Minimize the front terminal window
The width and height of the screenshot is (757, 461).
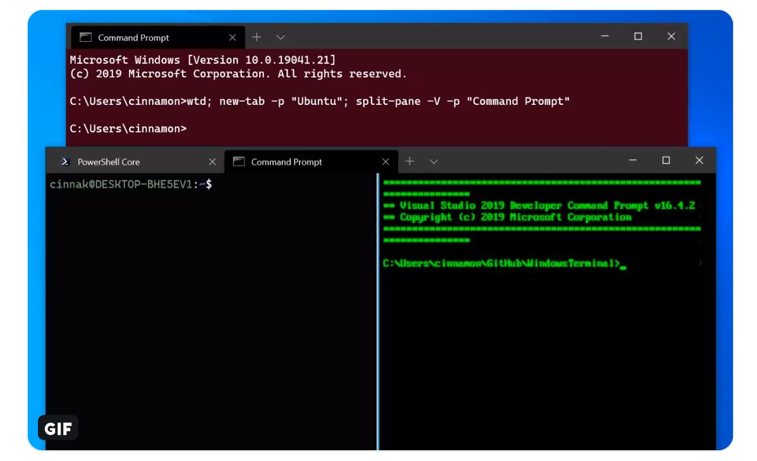point(633,160)
